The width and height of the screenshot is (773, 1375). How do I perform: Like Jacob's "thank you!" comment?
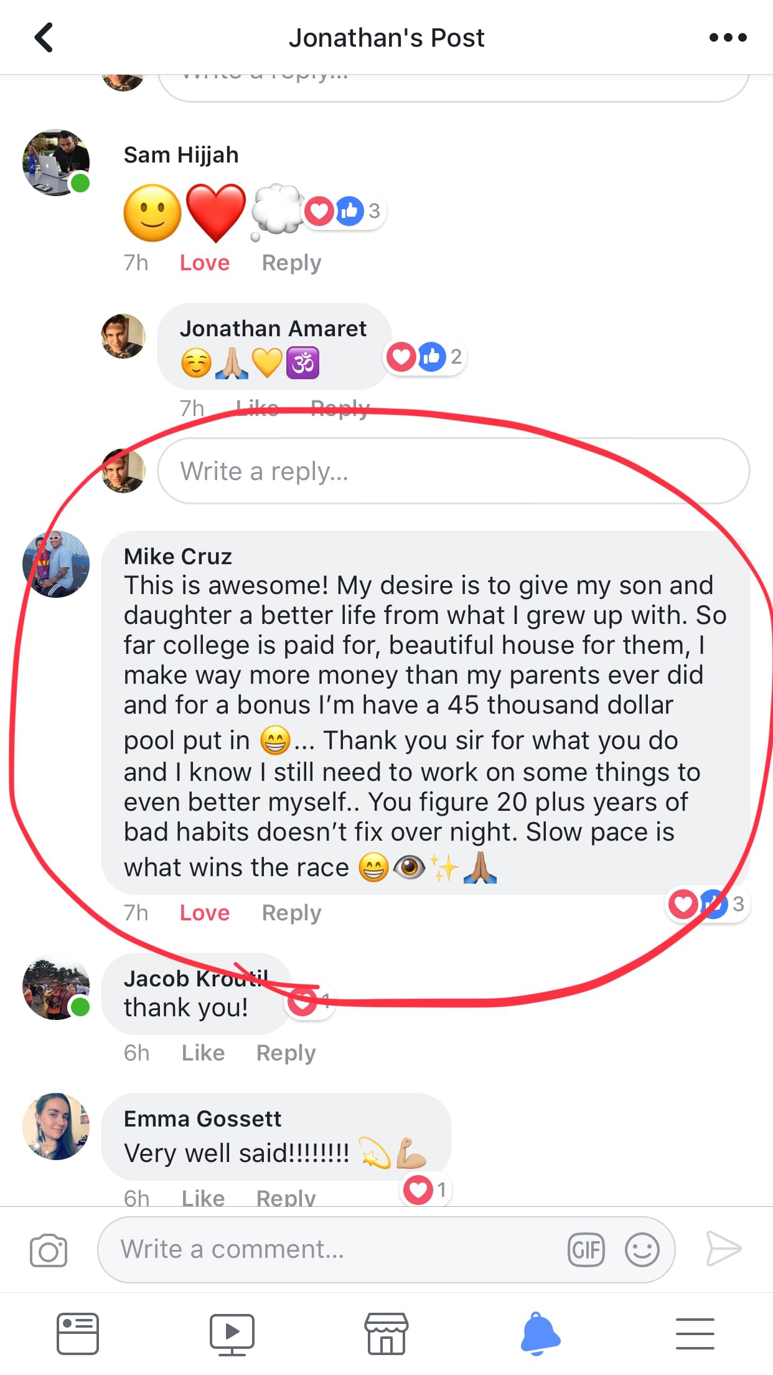tap(203, 1053)
